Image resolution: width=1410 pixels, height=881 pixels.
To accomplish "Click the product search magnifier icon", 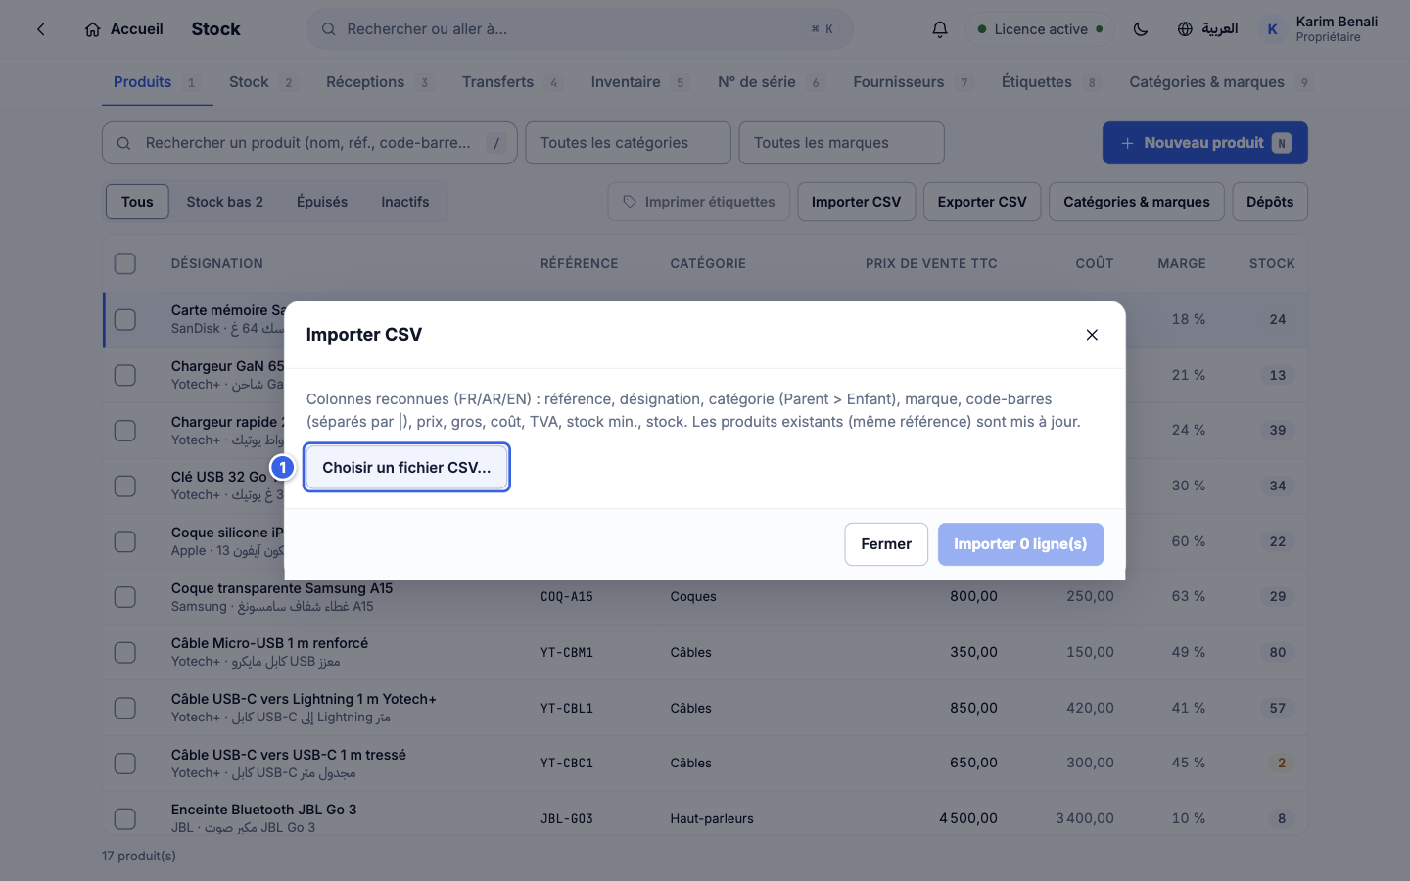I will click(x=124, y=143).
